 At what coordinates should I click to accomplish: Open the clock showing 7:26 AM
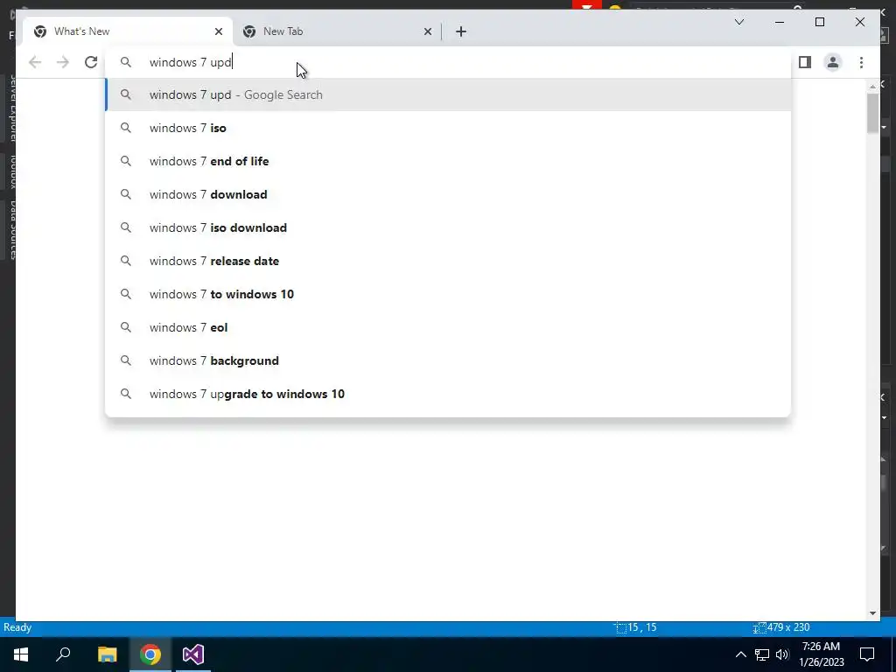pos(821,654)
